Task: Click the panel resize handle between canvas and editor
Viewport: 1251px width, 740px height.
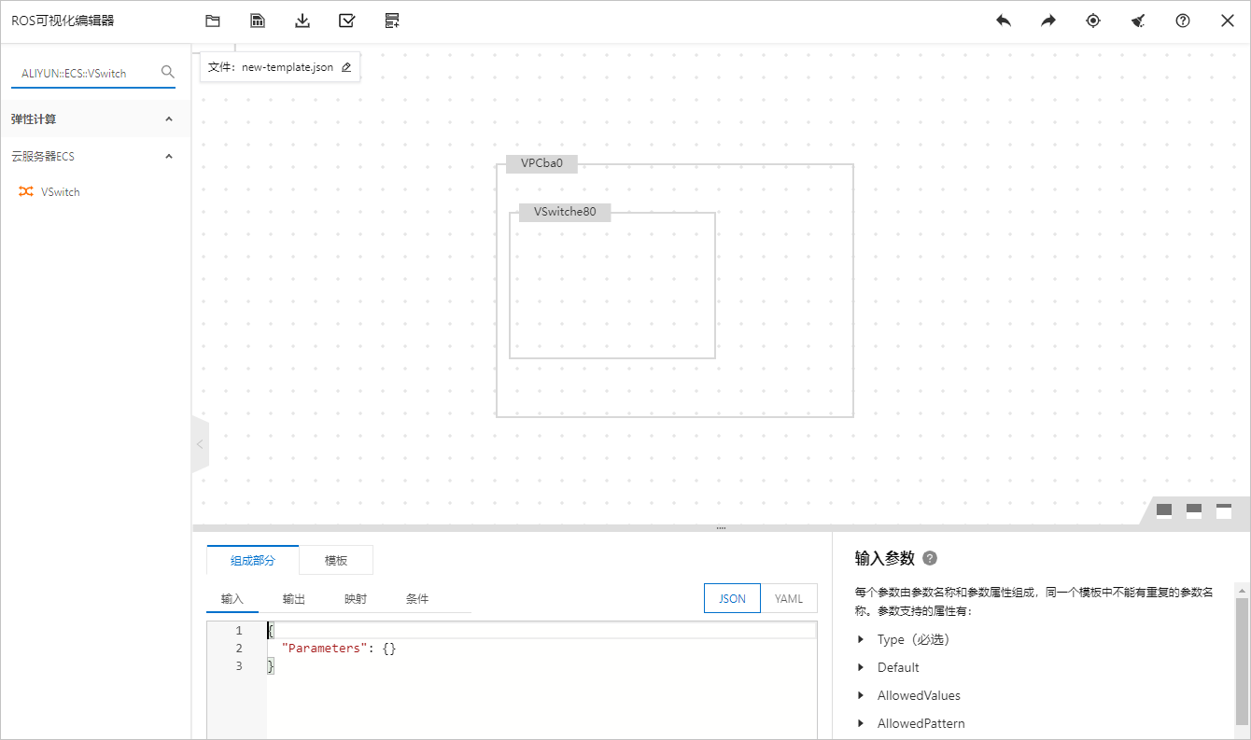Action: [x=721, y=528]
